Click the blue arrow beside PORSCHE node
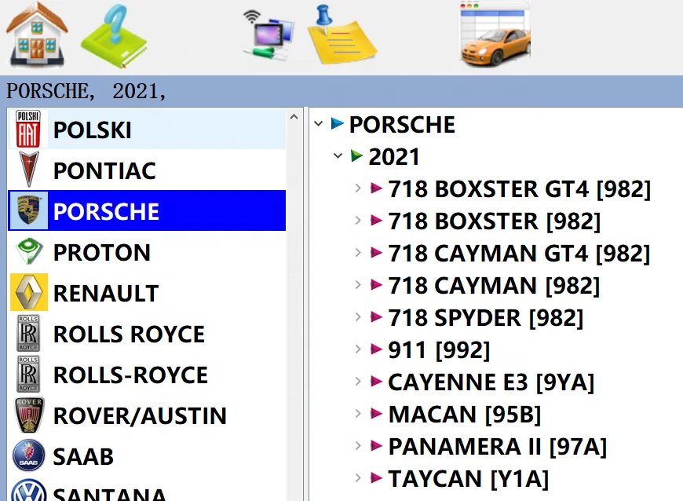 pyautogui.click(x=337, y=124)
